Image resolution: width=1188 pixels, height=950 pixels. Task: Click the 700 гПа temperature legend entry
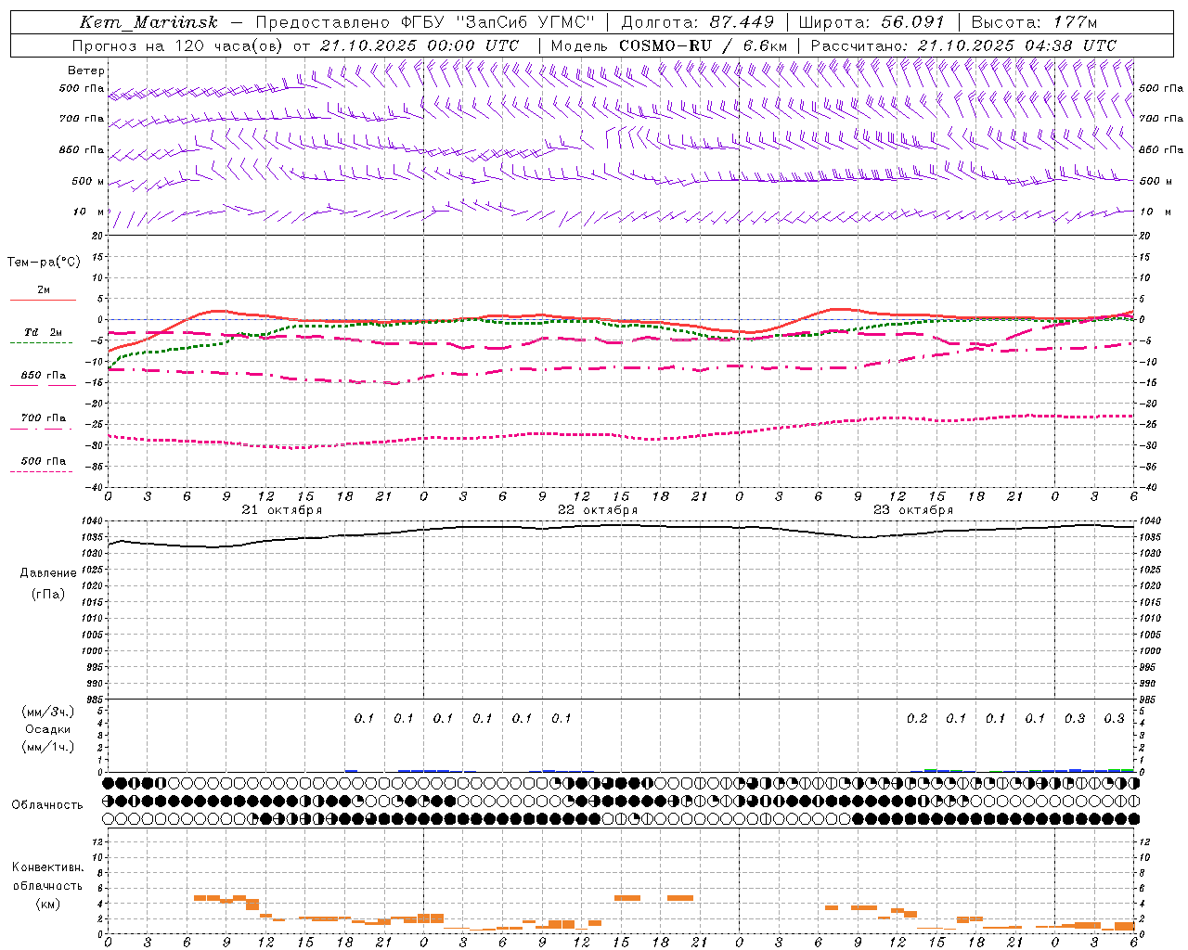(44, 417)
